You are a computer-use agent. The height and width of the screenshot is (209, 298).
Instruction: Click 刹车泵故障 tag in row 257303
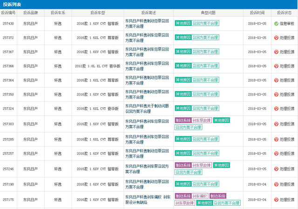[x=202, y=120]
